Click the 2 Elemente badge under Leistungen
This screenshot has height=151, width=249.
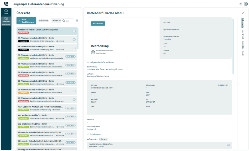click(x=103, y=139)
